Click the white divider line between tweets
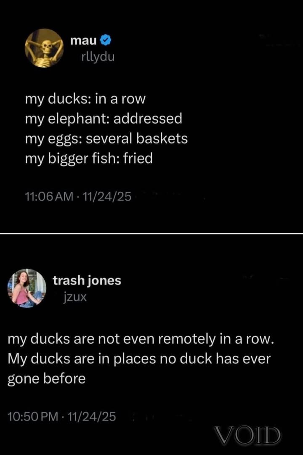The height and width of the screenshot is (455, 303). (151, 233)
